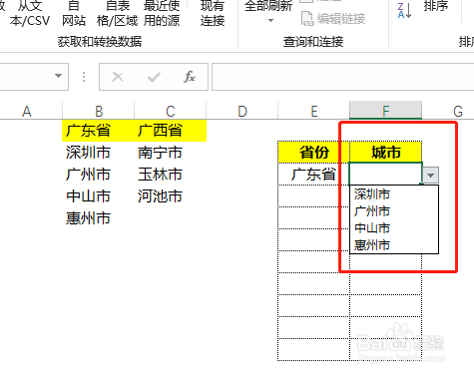This screenshot has height=376, width=474.
Task: Select column B header
Action: [99, 111]
